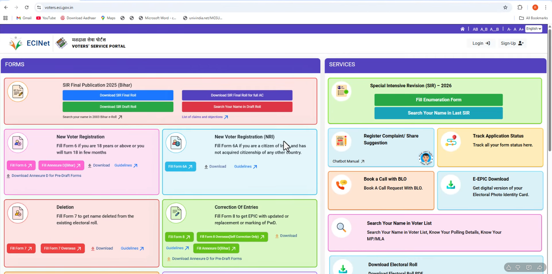552x274 pixels.
Task: Increase font size with A+
Action: pyautogui.click(x=521, y=29)
